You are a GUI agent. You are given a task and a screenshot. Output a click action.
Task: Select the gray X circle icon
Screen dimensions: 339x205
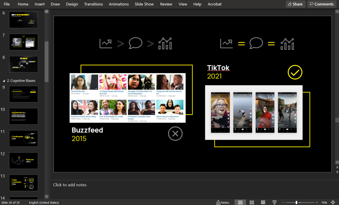175,134
